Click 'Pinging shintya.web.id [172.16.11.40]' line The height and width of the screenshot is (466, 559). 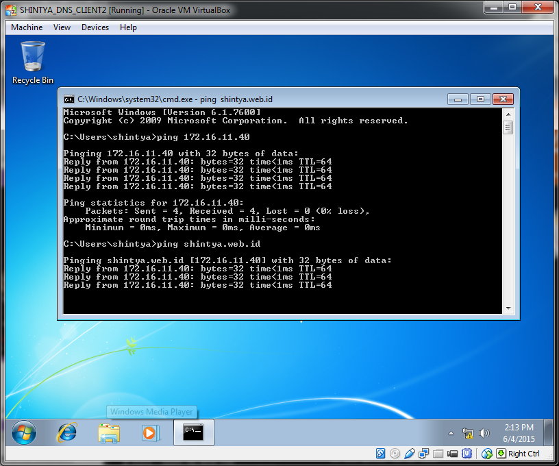pos(227,260)
